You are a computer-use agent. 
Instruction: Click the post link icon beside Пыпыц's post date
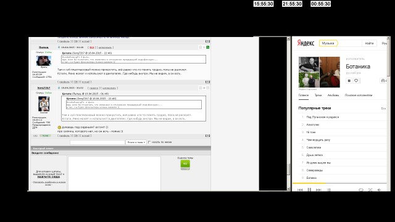tap(59, 47)
